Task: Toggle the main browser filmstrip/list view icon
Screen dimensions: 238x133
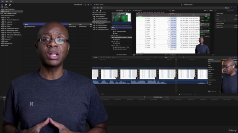Action: click(85, 5)
